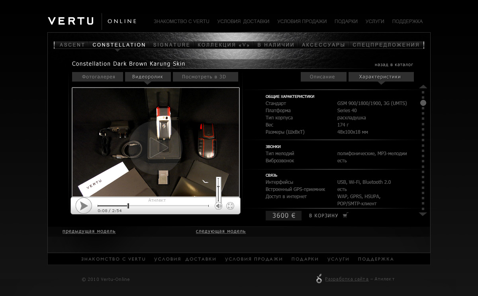Enter fullscreen mode with the expand icon
The height and width of the screenshot is (296, 478).
(x=230, y=206)
